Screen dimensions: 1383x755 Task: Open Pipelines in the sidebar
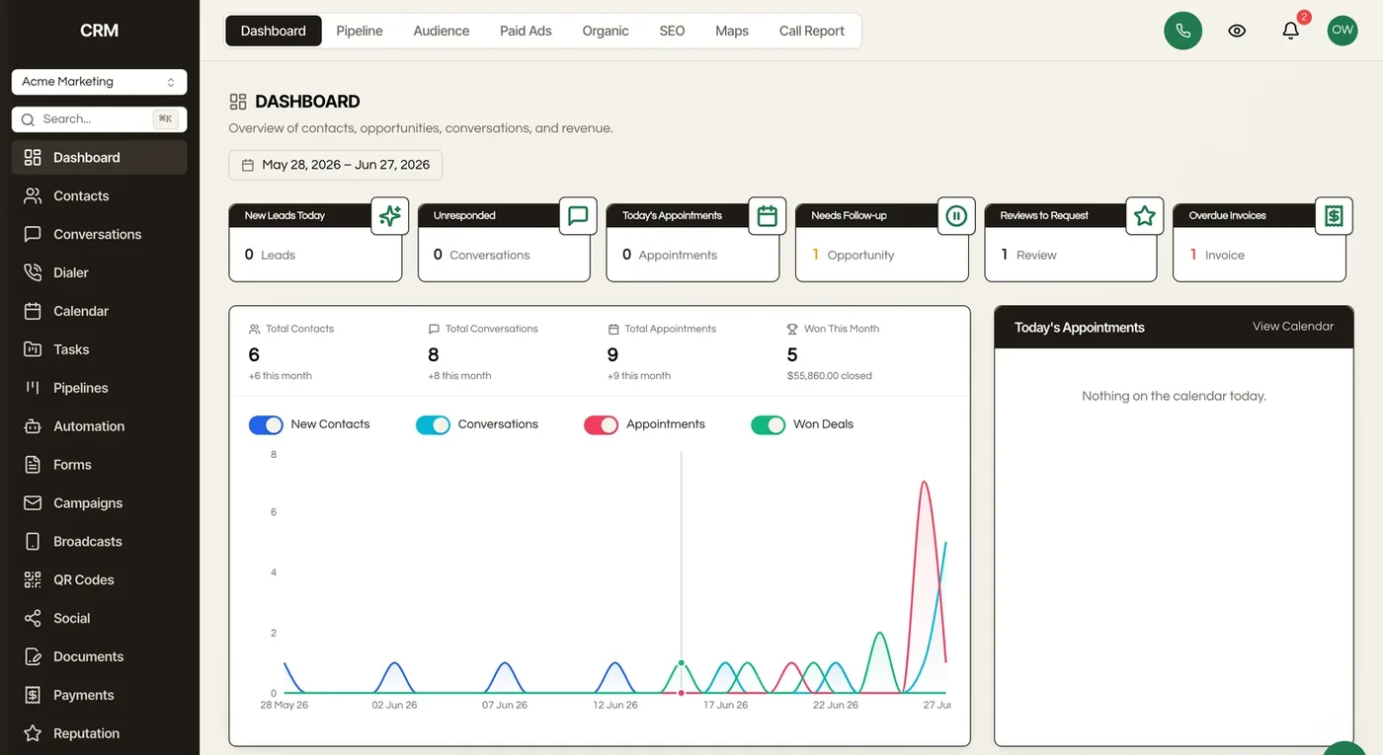(99, 388)
